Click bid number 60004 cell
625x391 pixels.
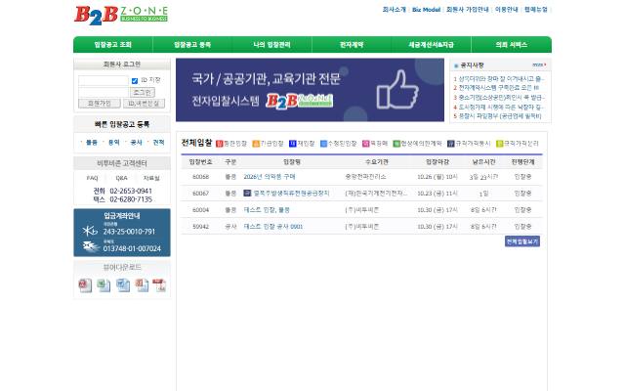click(200, 210)
